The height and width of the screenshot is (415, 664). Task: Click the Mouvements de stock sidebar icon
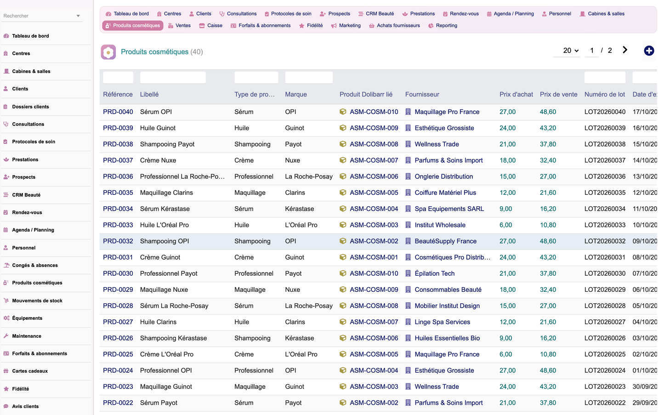(6, 301)
